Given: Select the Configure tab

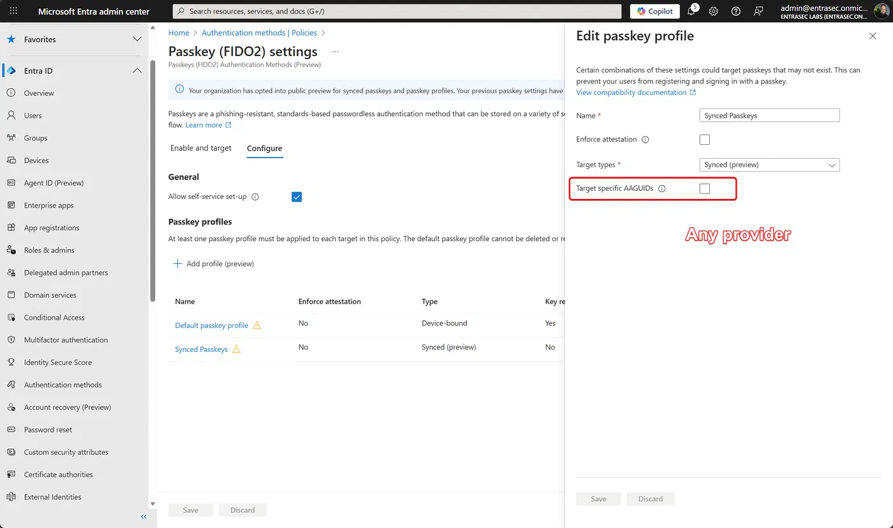Looking at the screenshot, I should [x=265, y=148].
